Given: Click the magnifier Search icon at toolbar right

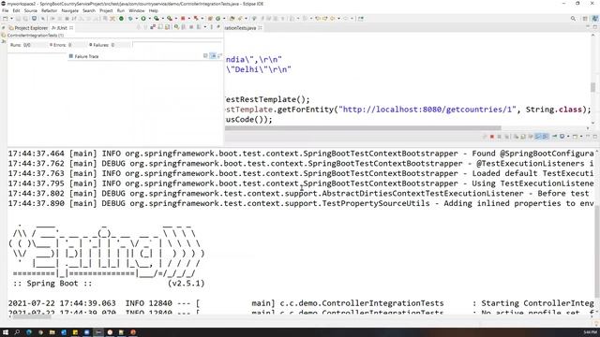Looking at the screenshot, I should pos(573,19).
